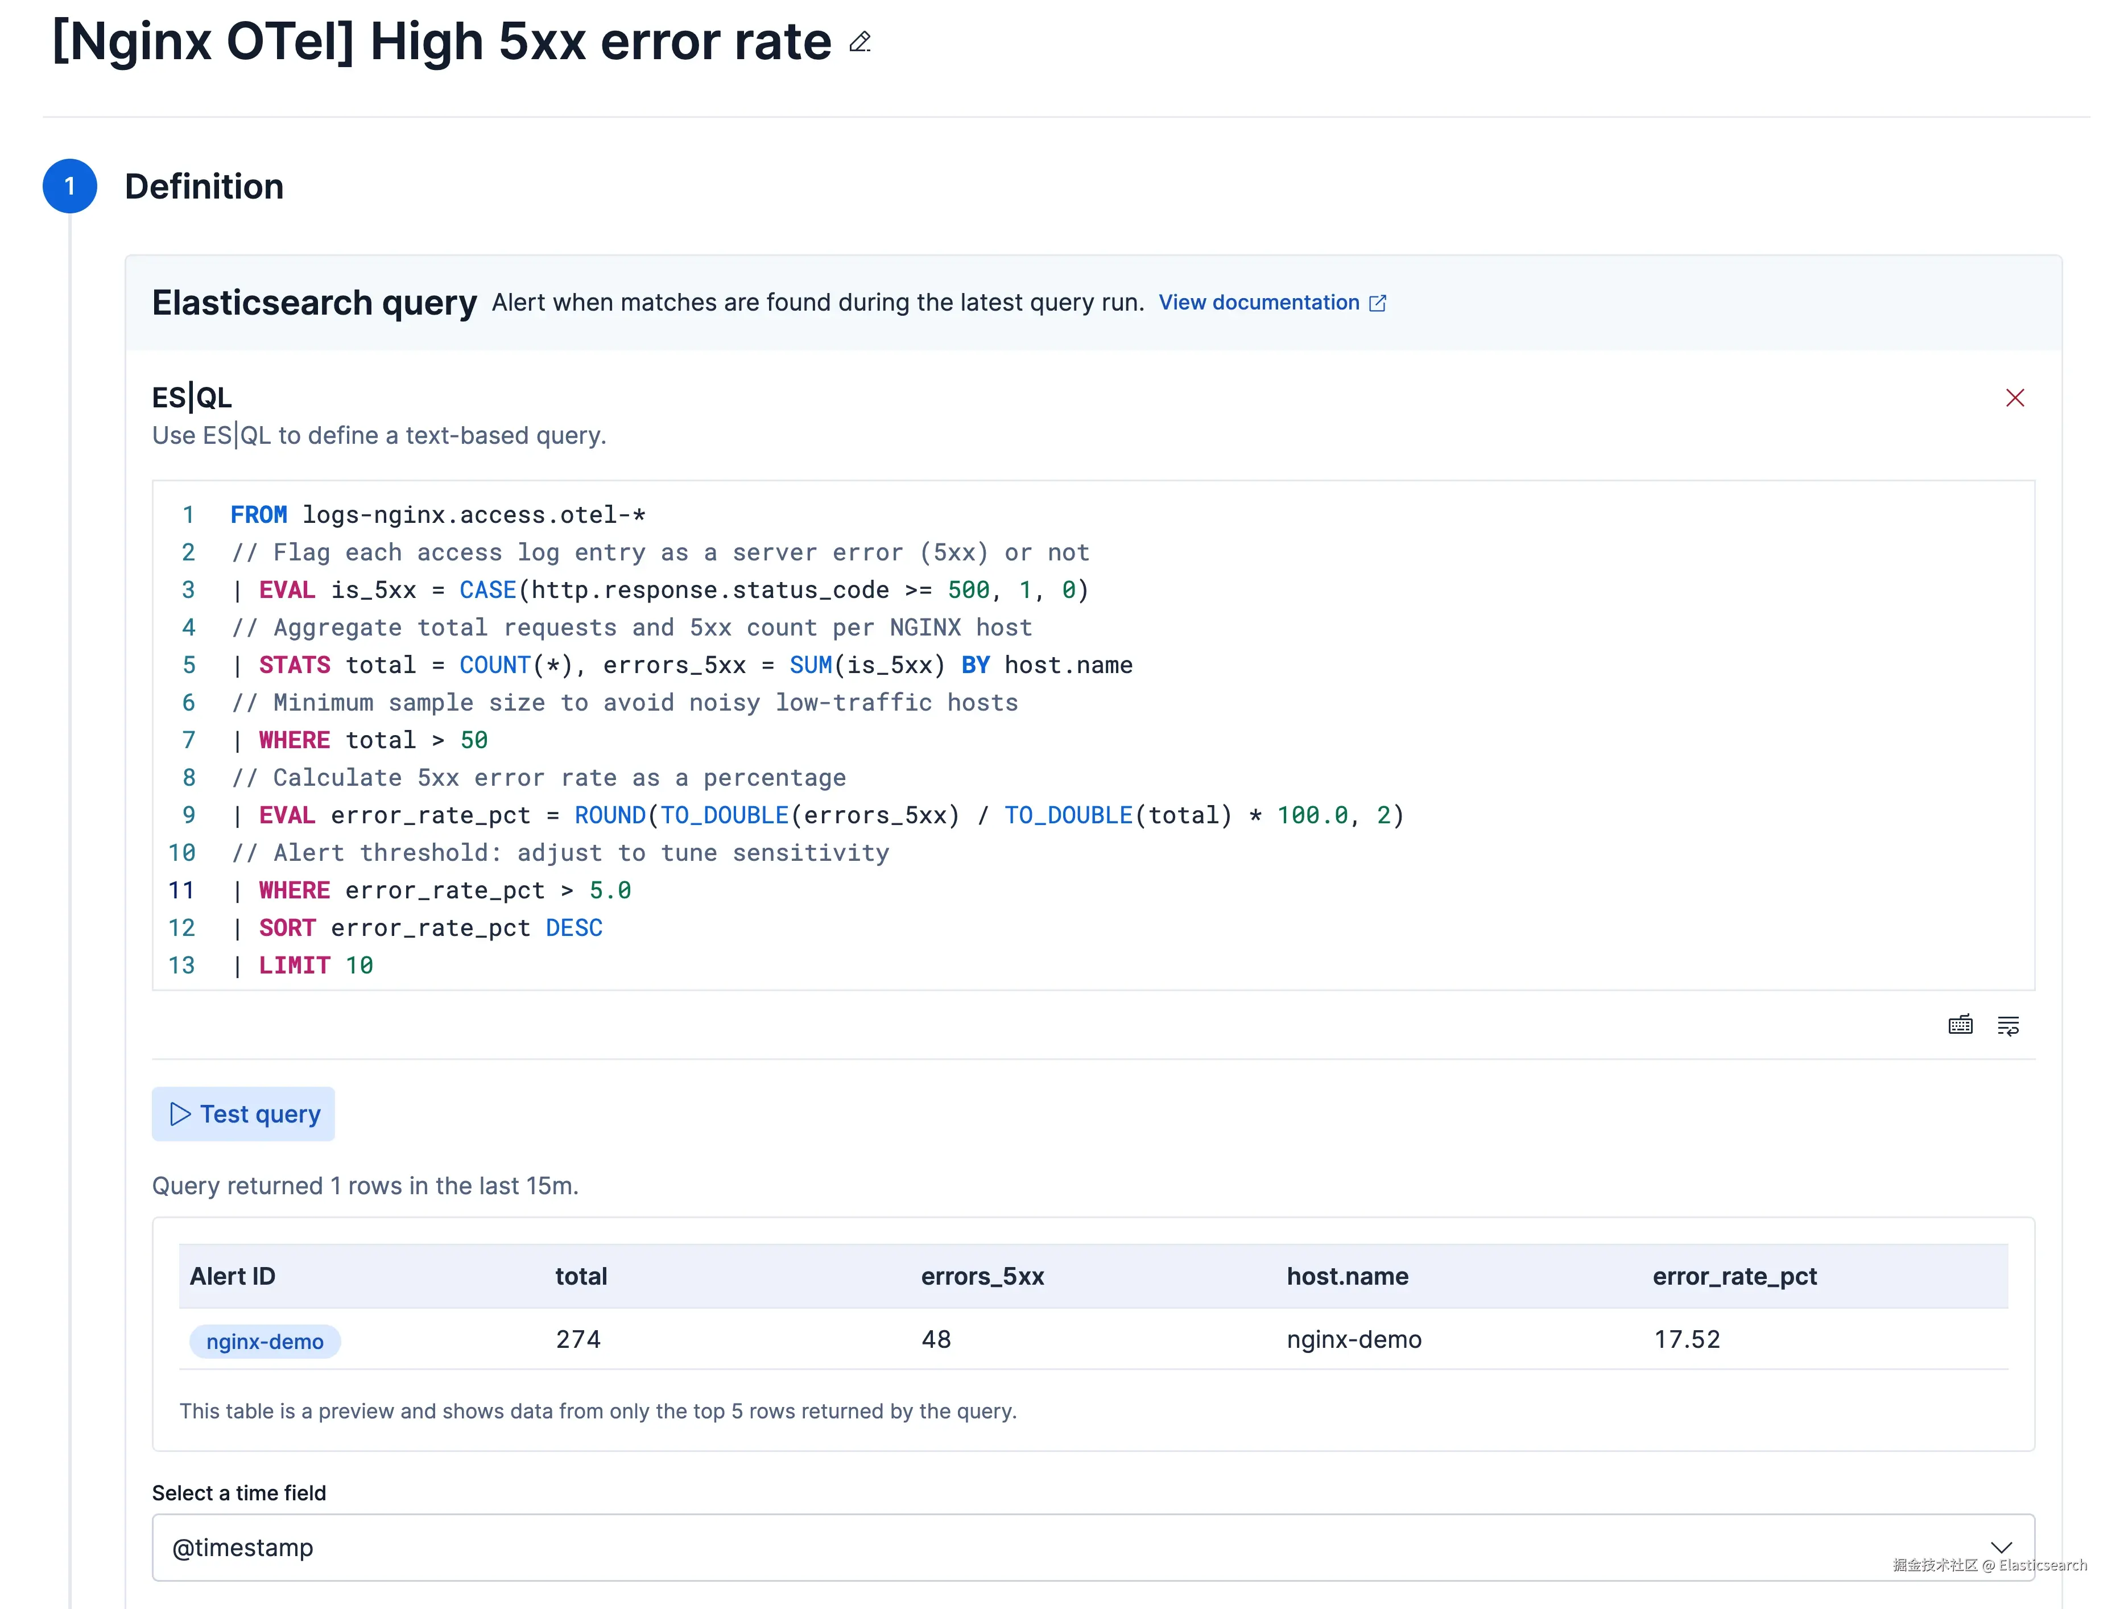This screenshot has height=1609, width=2124.
Task: Click the 48 errors_5xx cell
Action: point(936,1339)
